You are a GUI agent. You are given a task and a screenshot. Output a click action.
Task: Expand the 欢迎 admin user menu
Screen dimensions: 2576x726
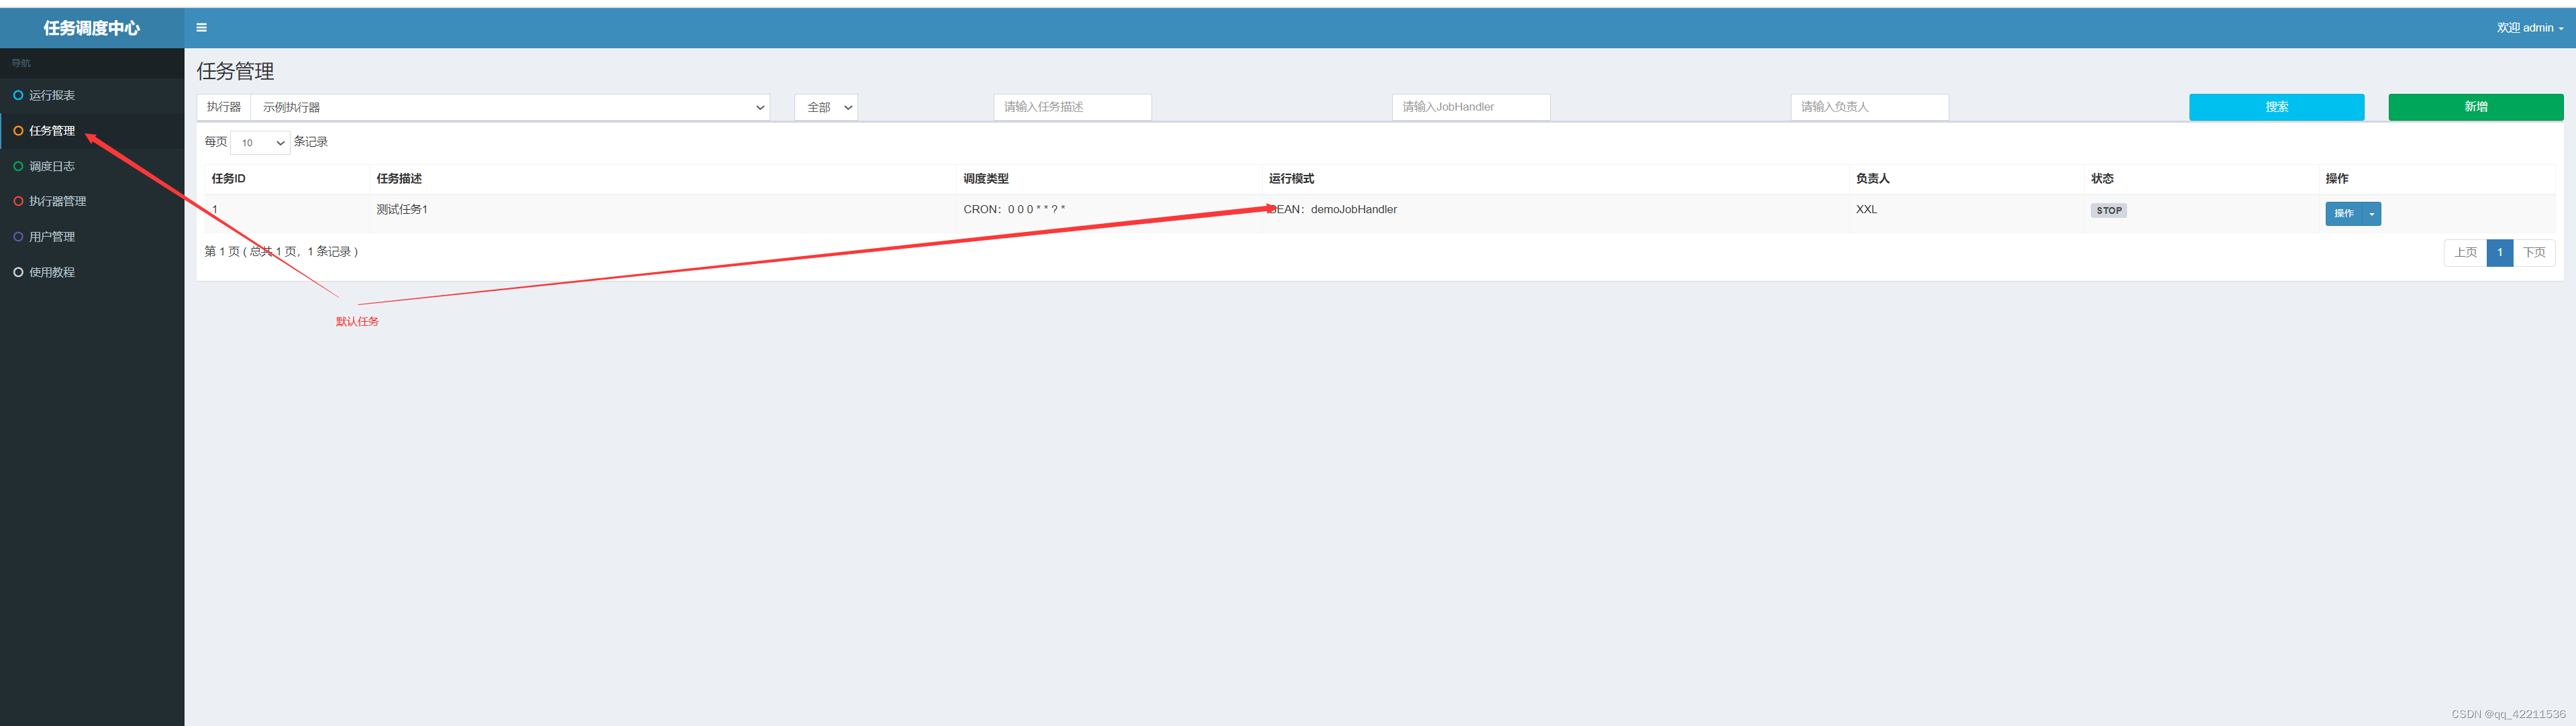tap(2529, 28)
